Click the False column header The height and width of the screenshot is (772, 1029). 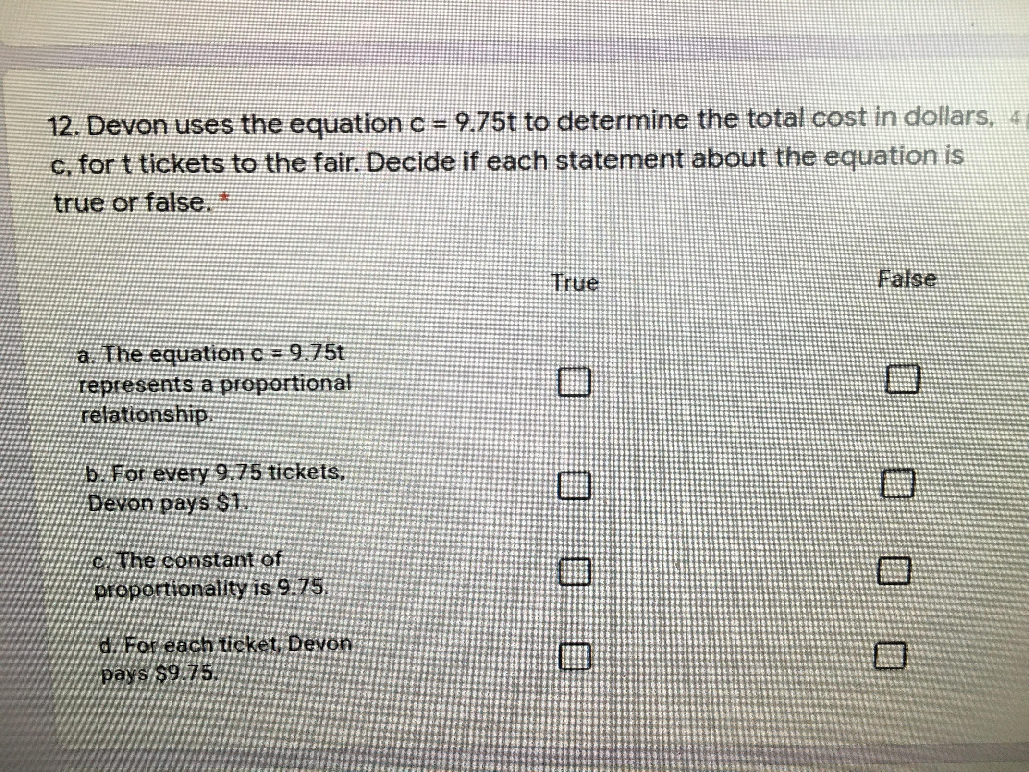point(907,279)
